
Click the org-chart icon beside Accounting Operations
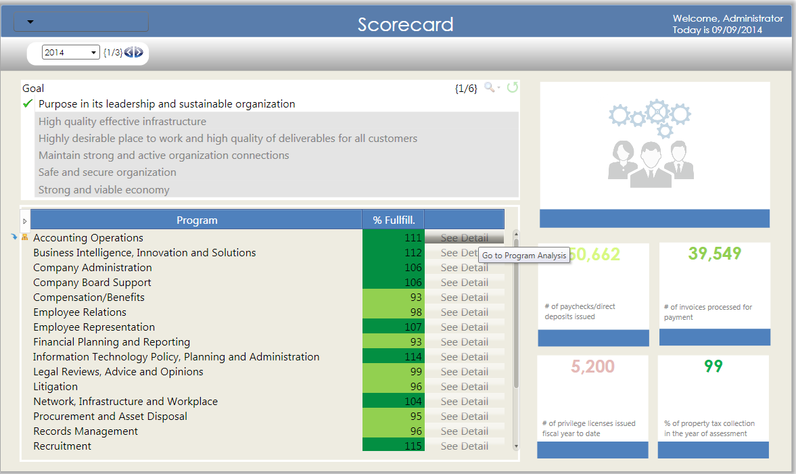[24, 237]
